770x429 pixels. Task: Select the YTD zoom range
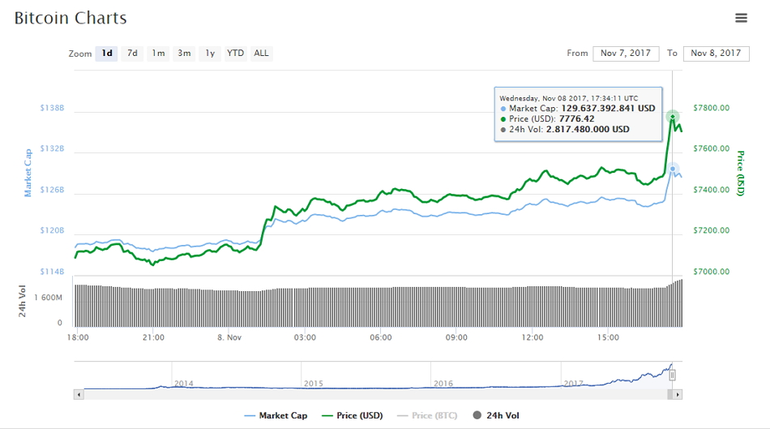pos(235,53)
